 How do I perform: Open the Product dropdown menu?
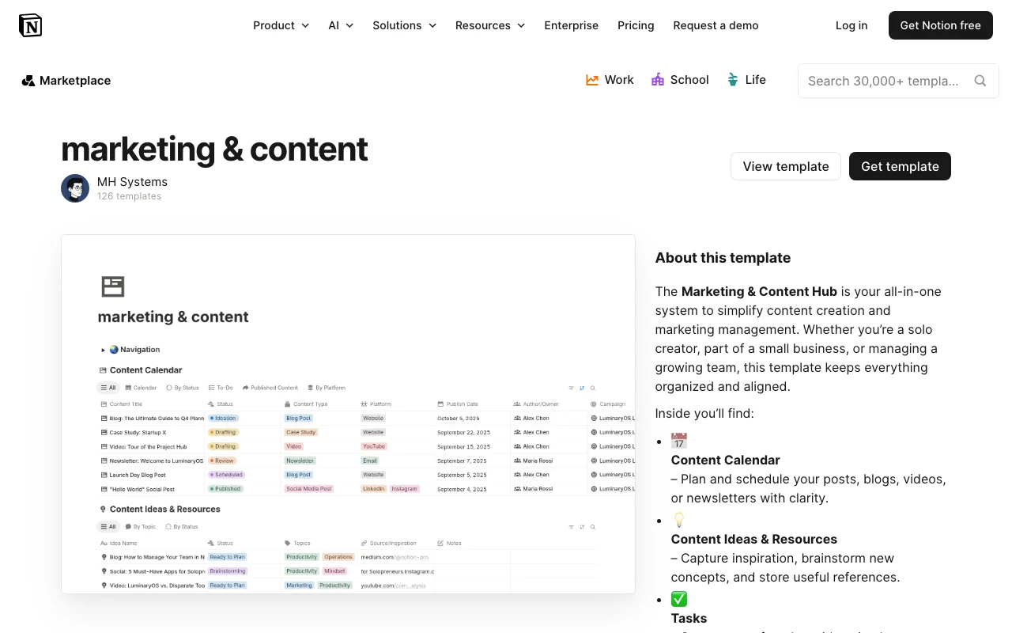click(281, 25)
